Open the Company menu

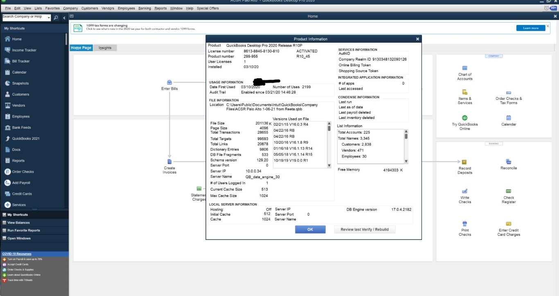(70, 8)
